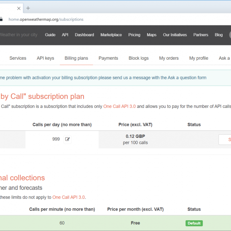Open the Pricing page

(x=134, y=35)
